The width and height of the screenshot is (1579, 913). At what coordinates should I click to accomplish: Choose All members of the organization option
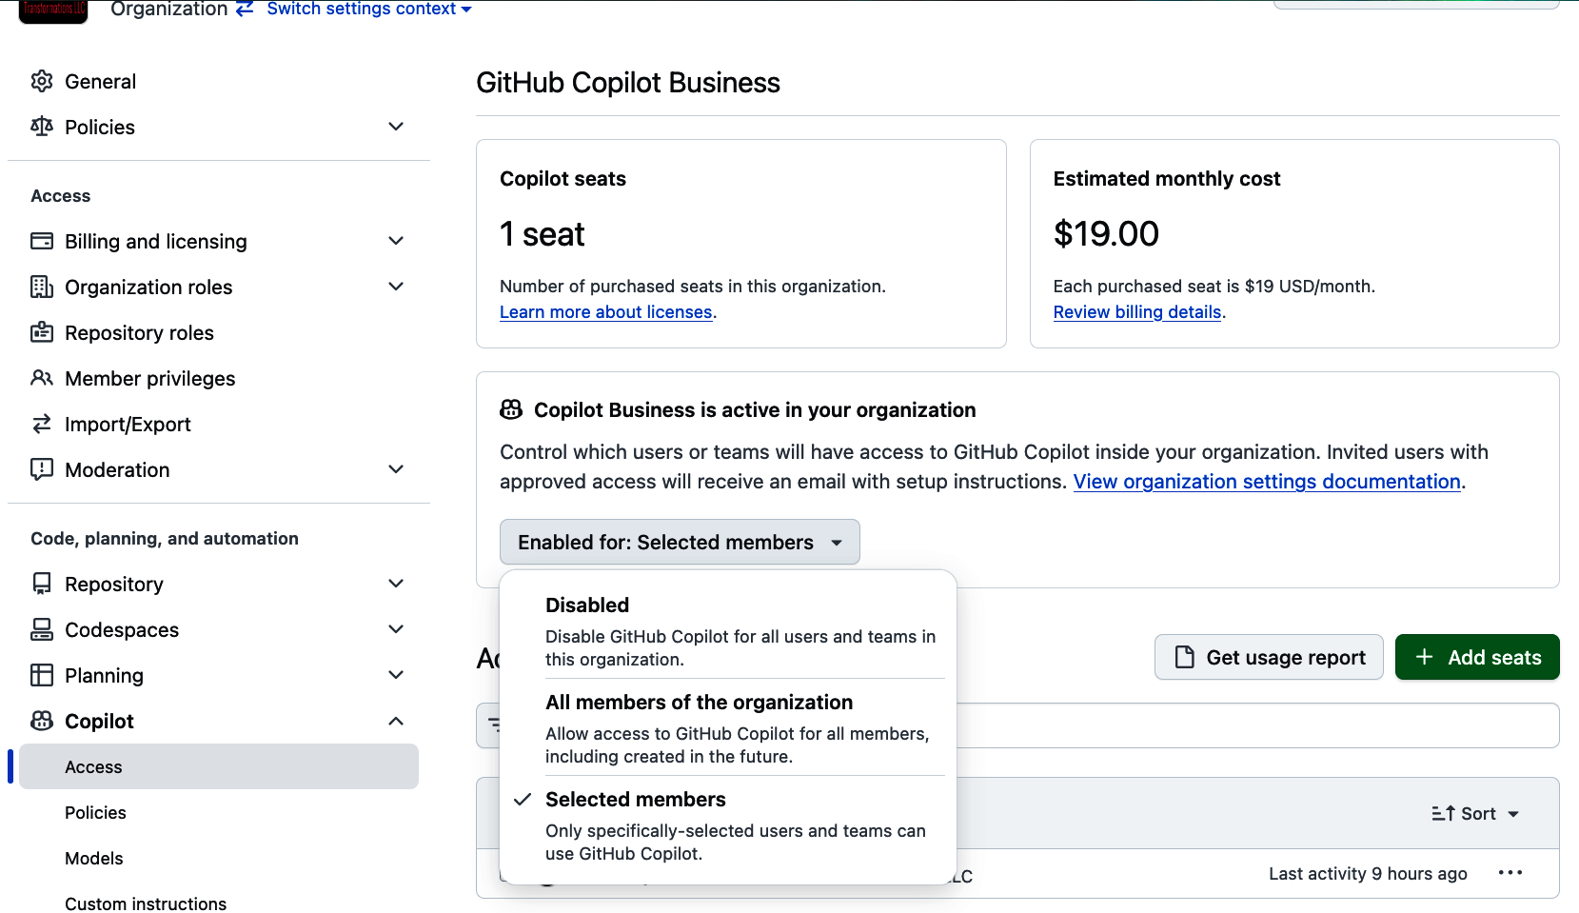click(698, 702)
